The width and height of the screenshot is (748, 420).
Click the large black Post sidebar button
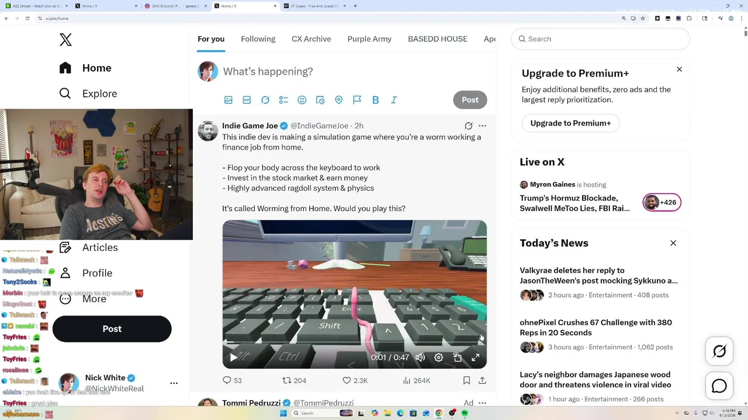point(112,329)
